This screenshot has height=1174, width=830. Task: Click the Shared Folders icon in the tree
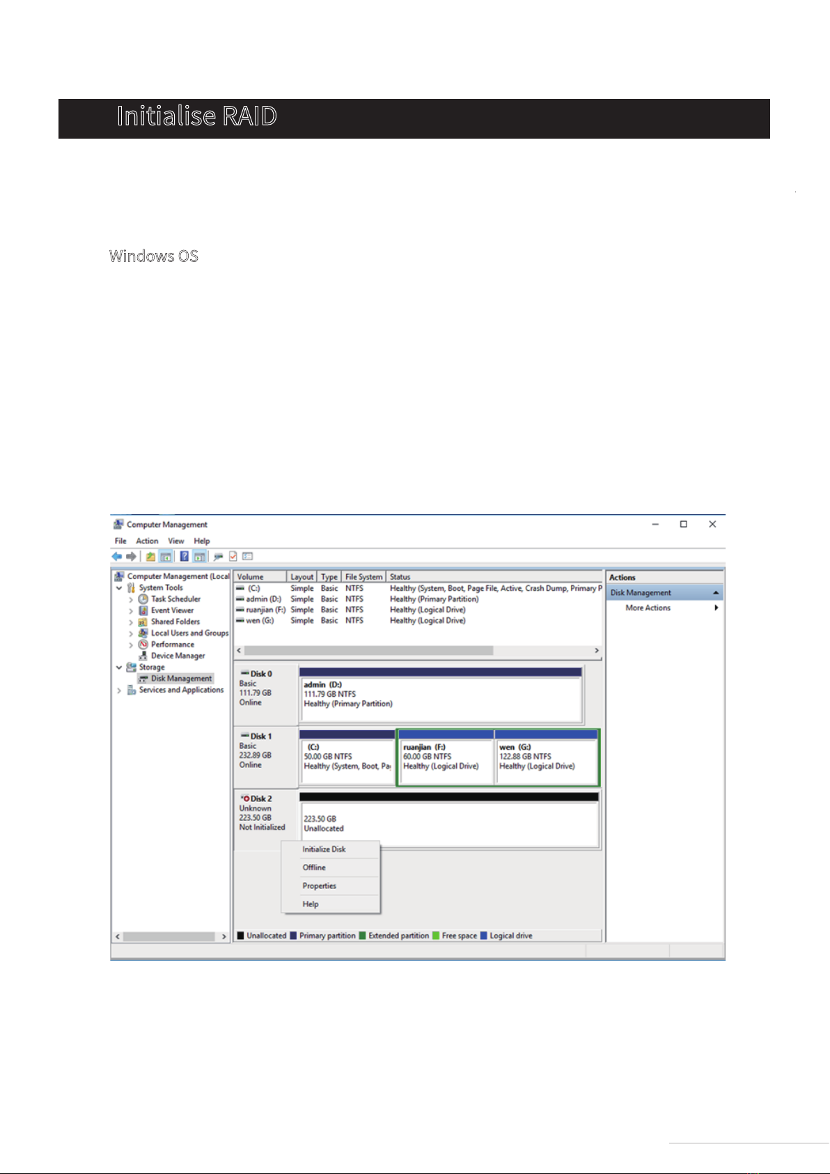point(143,621)
